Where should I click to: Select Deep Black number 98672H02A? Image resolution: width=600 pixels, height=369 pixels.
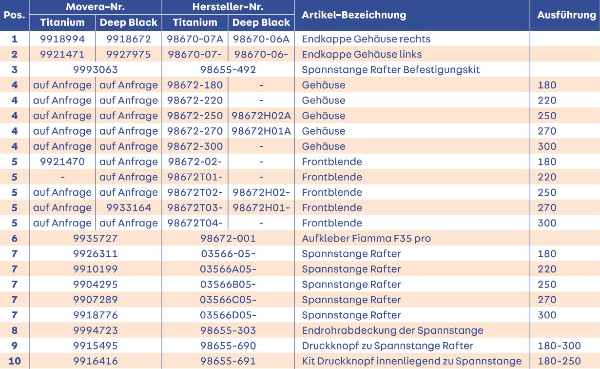pos(261,116)
